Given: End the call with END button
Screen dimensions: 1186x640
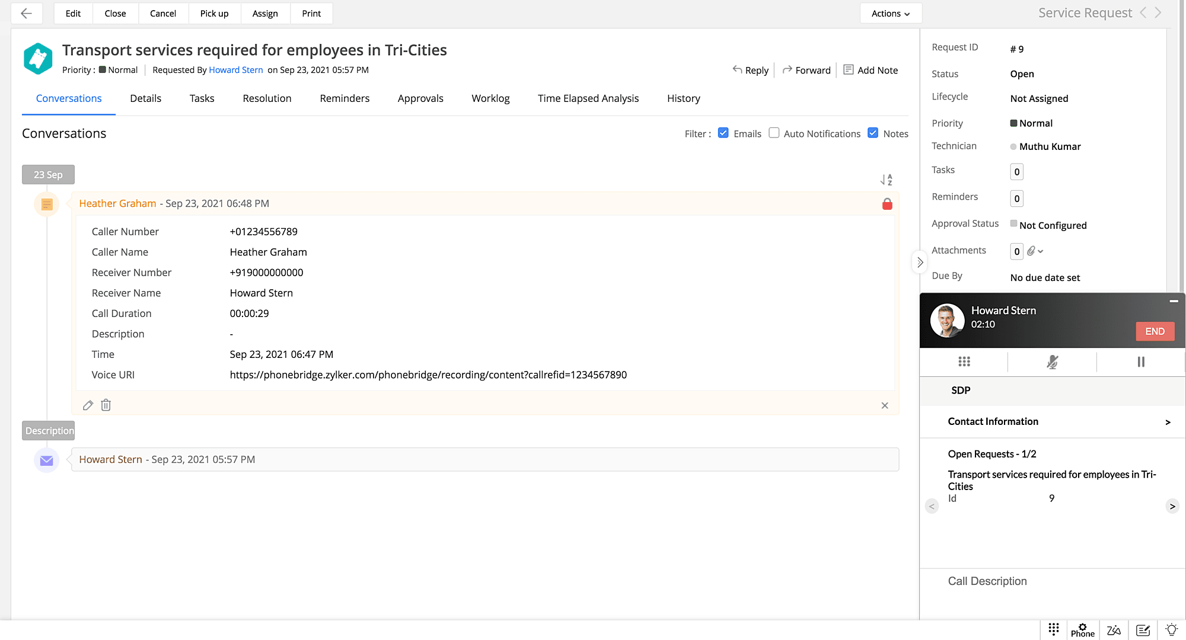Looking at the screenshot, I should (x=1154, y=331).
